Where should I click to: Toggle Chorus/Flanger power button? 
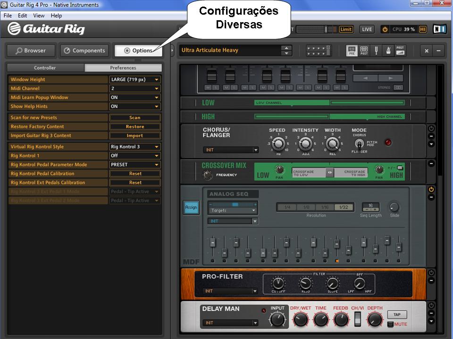point(431,128)
